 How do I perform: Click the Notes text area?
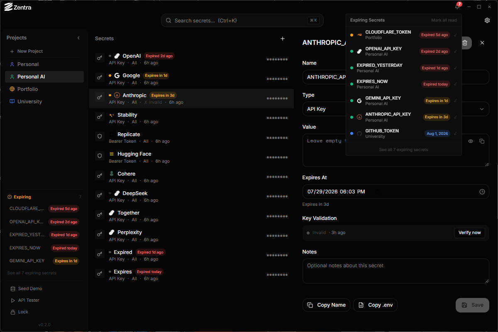(396, 271)
